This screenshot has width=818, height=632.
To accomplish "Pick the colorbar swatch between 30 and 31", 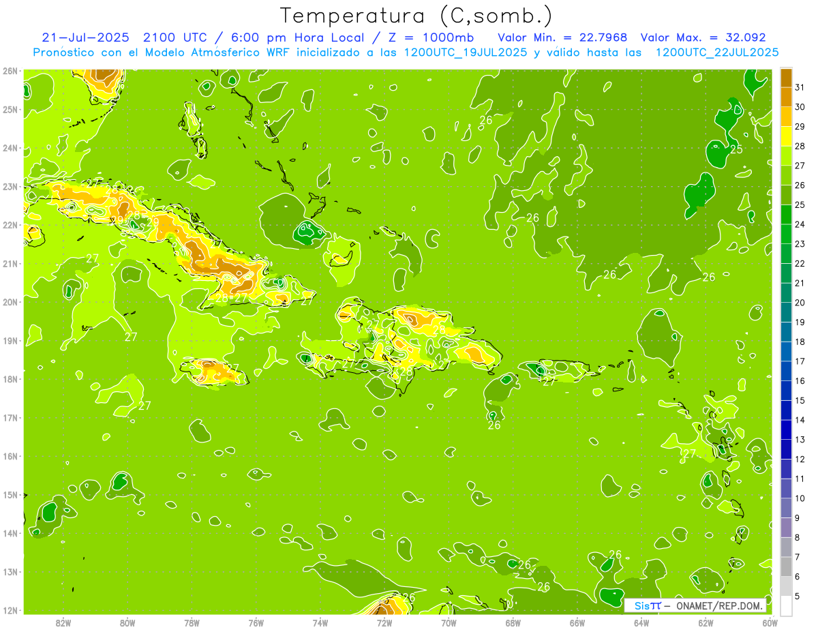I will coord(786,97).
